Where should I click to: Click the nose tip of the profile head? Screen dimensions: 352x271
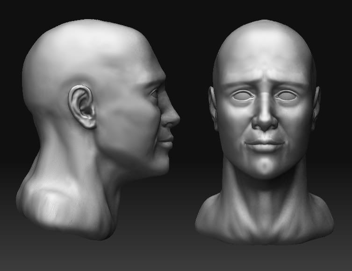pos(175,118)
